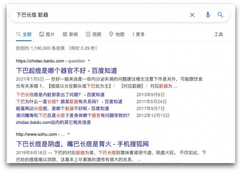Select the 全部 results tab
Viewport: 240px width, 171px height.
pos(24,34)
